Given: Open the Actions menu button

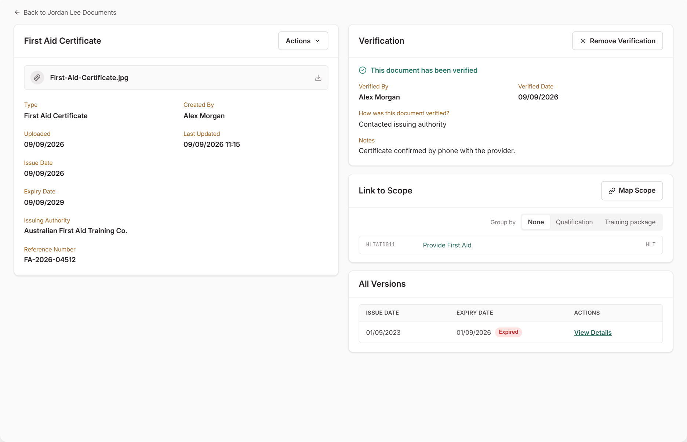Looking at the screenshot, I should pos(303,41).
